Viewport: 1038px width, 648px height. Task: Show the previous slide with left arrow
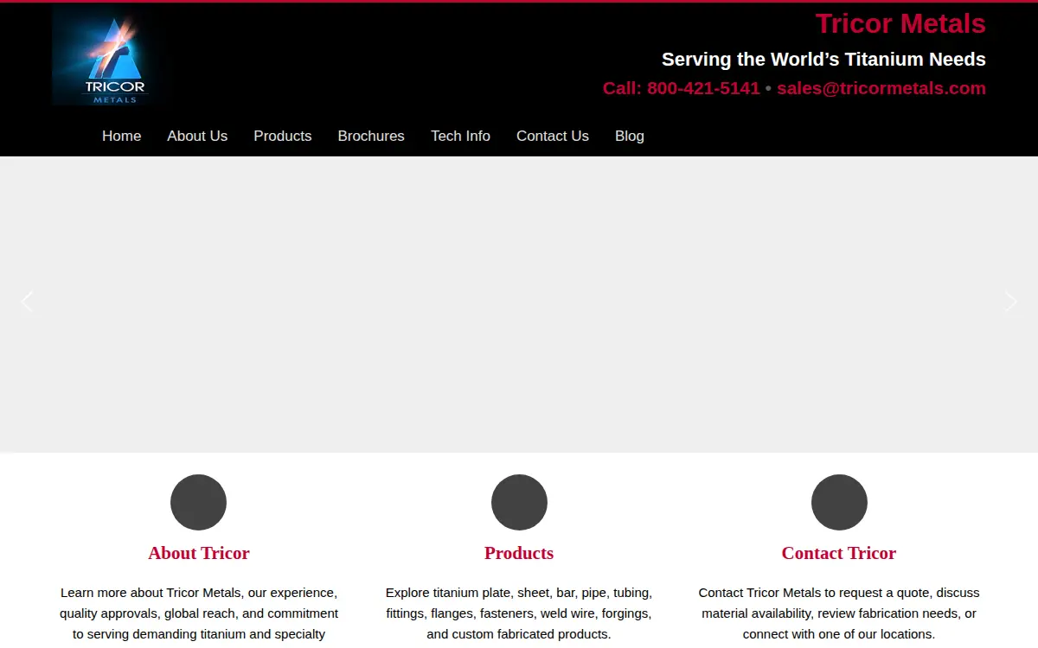tap(27, 302)
